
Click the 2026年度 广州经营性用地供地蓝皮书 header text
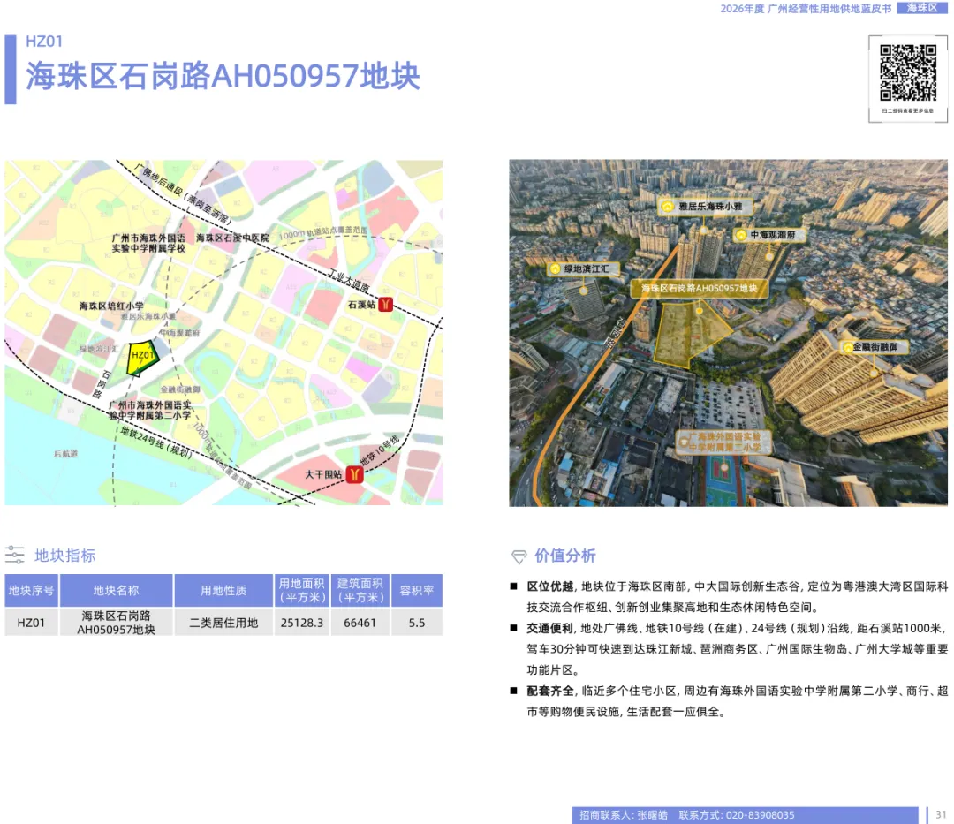click(806, 9)
